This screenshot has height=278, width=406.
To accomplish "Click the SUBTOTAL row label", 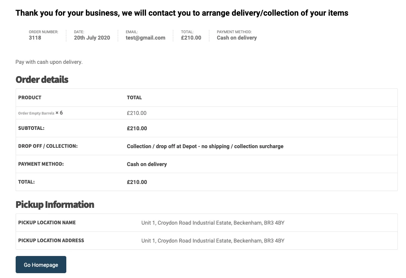I will click(31, 128).
